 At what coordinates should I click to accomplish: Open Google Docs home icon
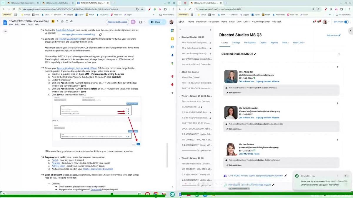click(x=5, y=23)
